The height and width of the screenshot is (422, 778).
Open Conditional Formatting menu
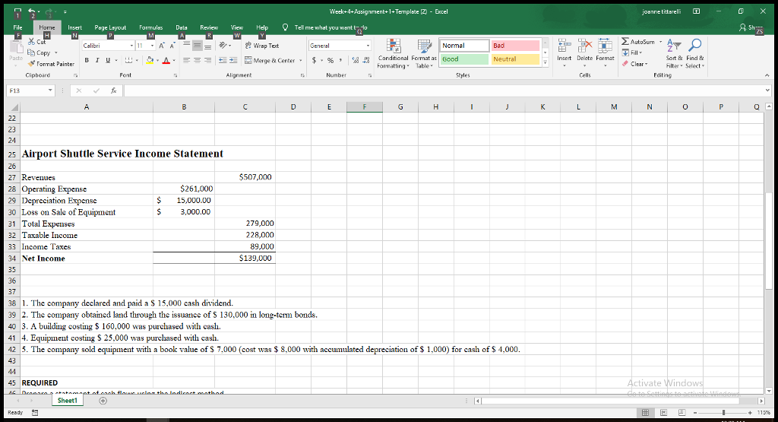tap(393, 54)
